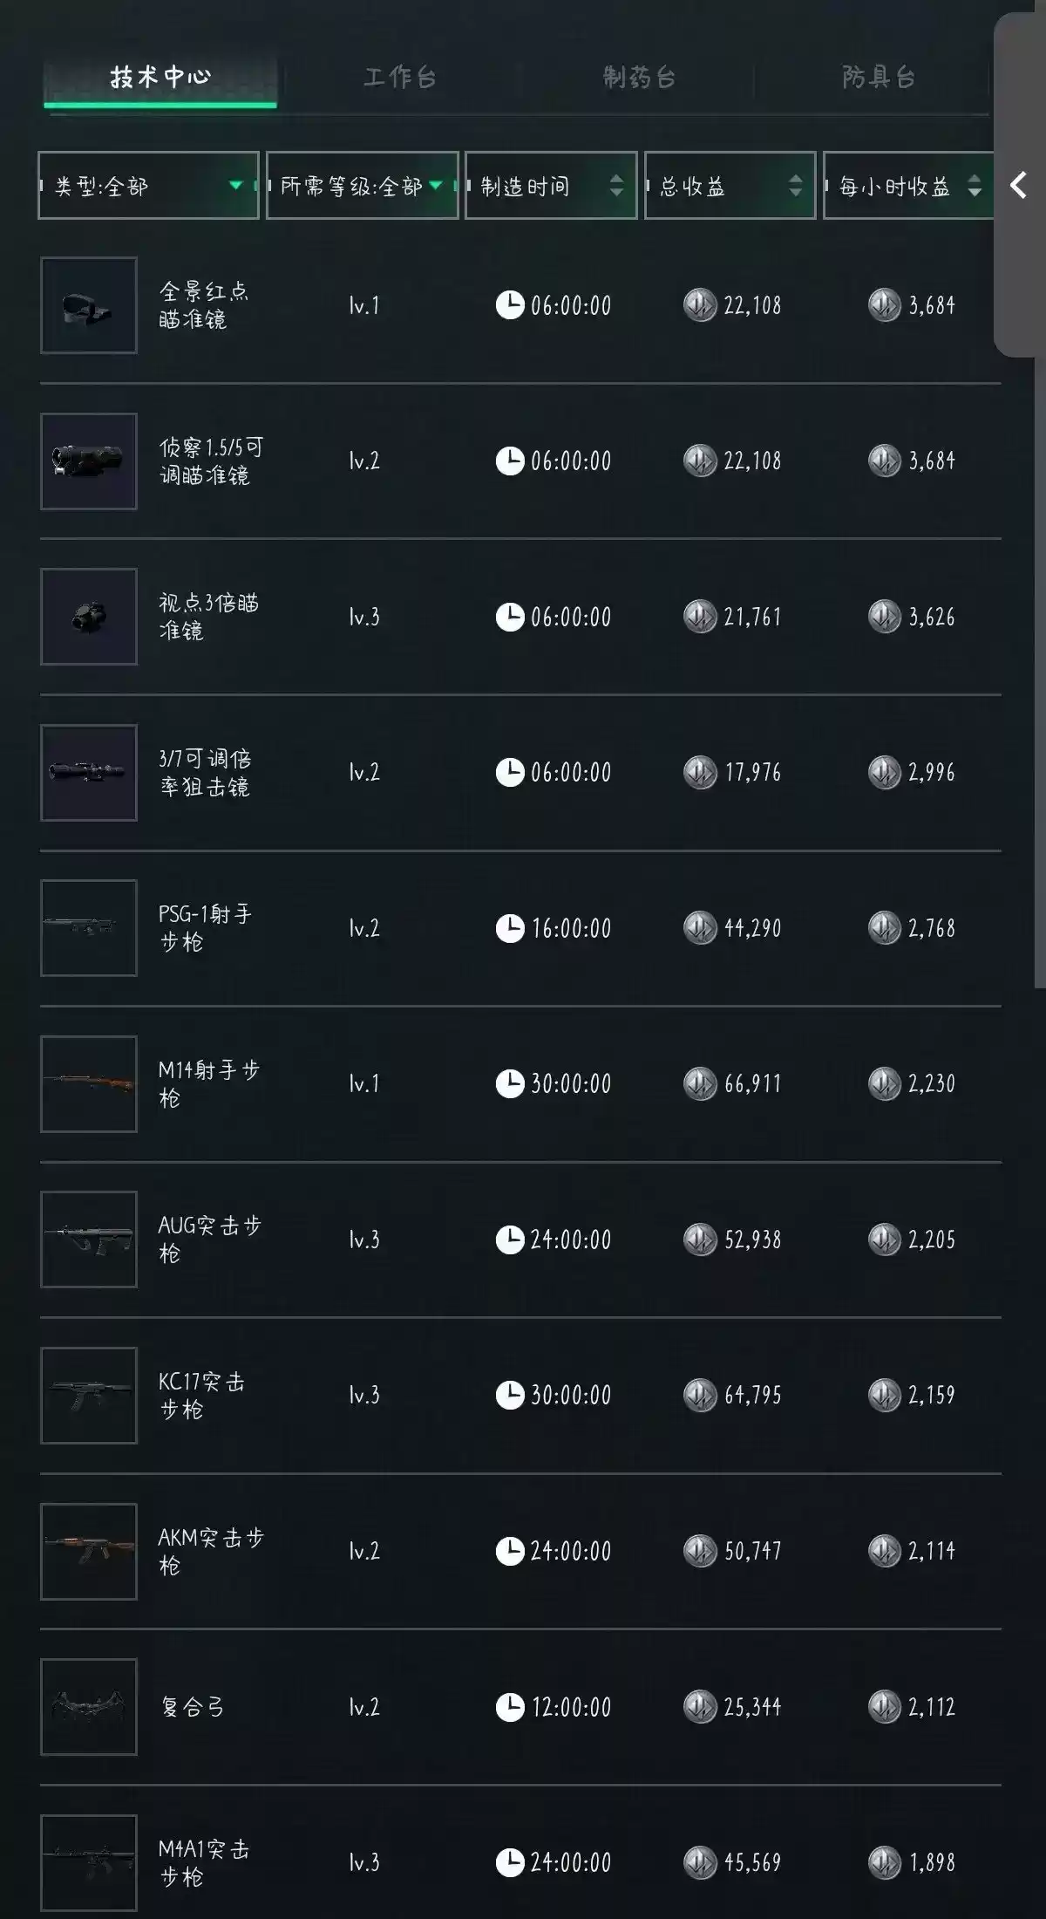Screen dimensions: 1046x1919
Task: Open the 3/7可调倍率狙击镜 icon
Action: coord(89,772)
